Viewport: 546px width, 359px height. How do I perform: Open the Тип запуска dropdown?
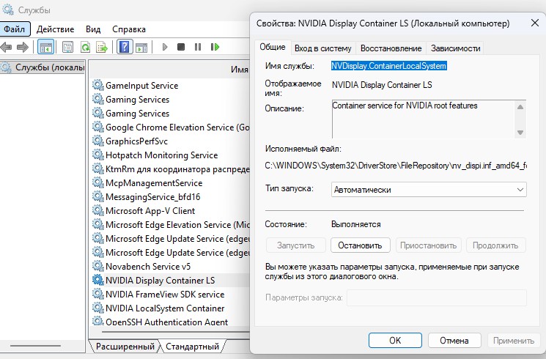(429, 190)
